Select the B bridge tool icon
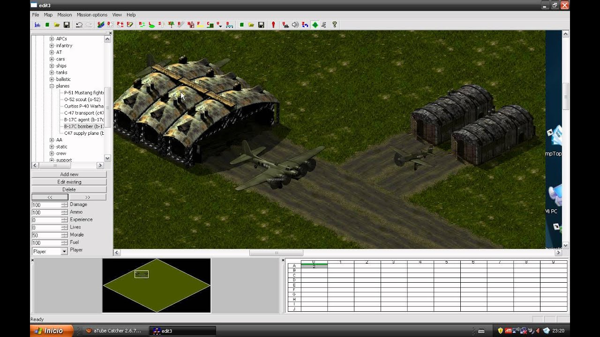 229,24
